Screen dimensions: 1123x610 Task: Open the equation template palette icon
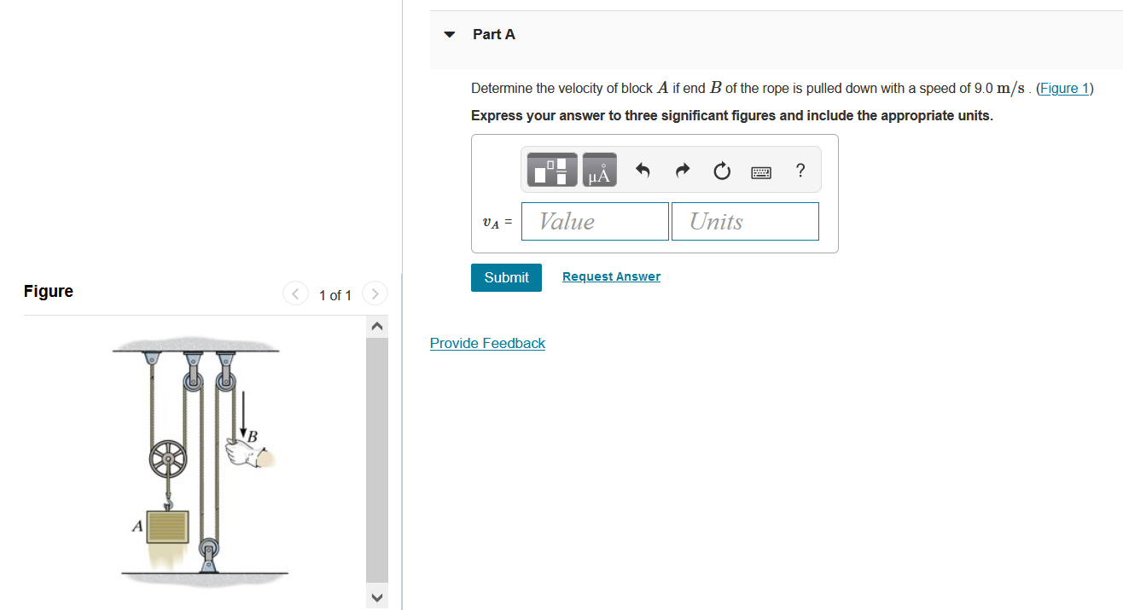coord(551,169)
